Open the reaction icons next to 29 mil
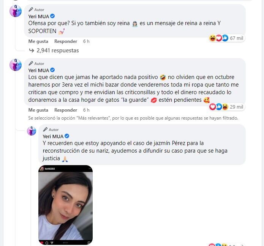This screenshot has height=246, width=264. point(219,107)
